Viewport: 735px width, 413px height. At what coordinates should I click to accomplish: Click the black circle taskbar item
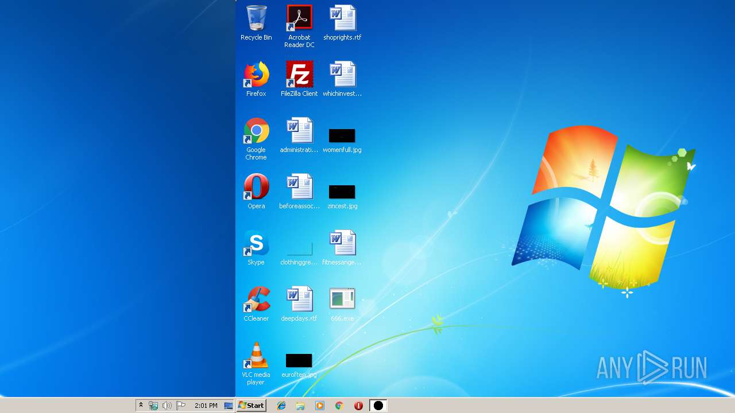378,406
